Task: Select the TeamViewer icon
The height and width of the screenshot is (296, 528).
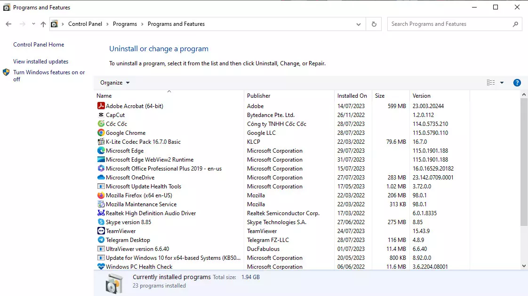Action: [x=101, y=231]
